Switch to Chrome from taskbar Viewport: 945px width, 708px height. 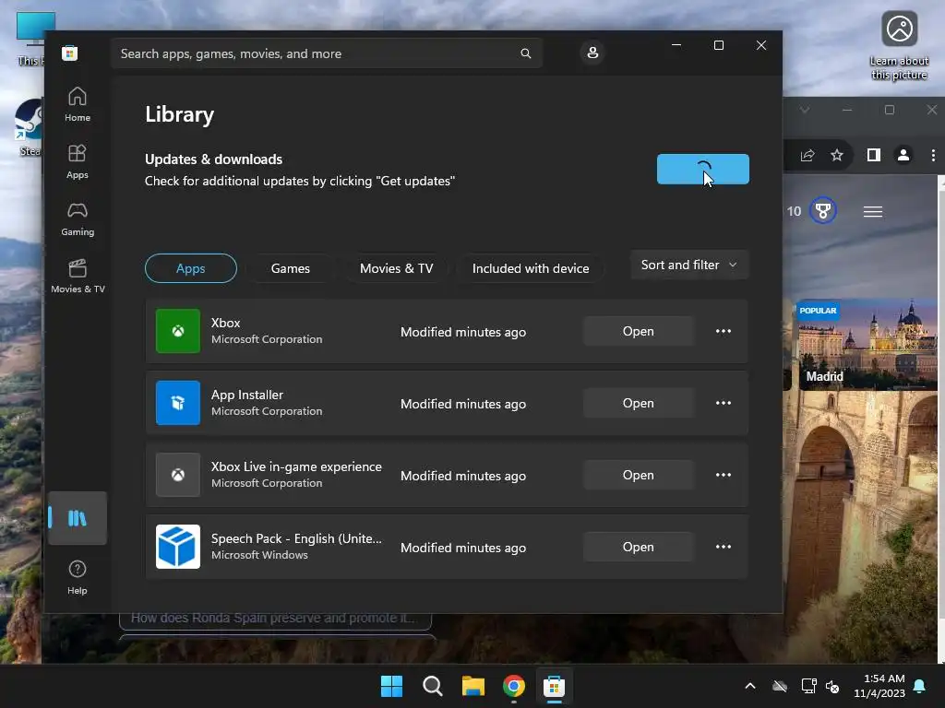point(513,686)
